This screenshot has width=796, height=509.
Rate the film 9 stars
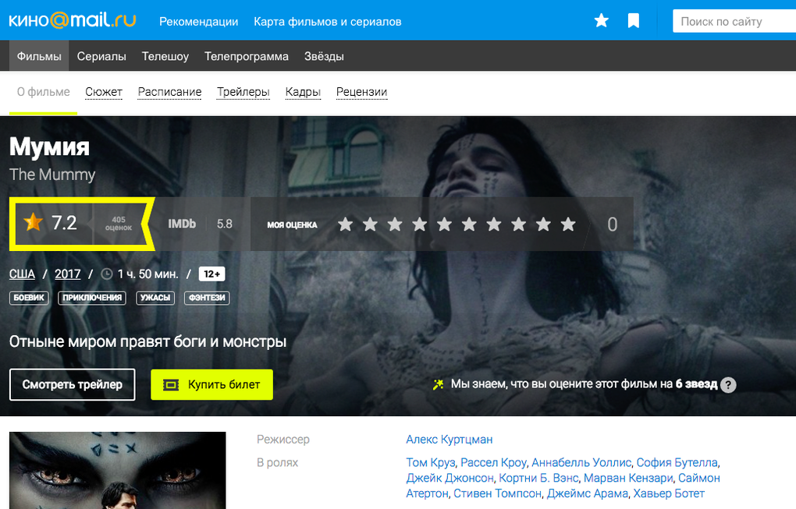[x=543, y=224]
